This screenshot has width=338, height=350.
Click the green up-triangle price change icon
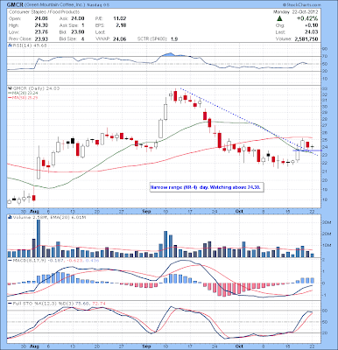click(x=279, y=18)
